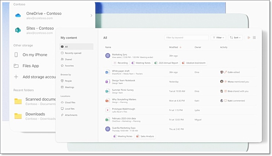The image size is (272, 156).
Task: Click Mona mentioned you activity
Action: (235, 81)
